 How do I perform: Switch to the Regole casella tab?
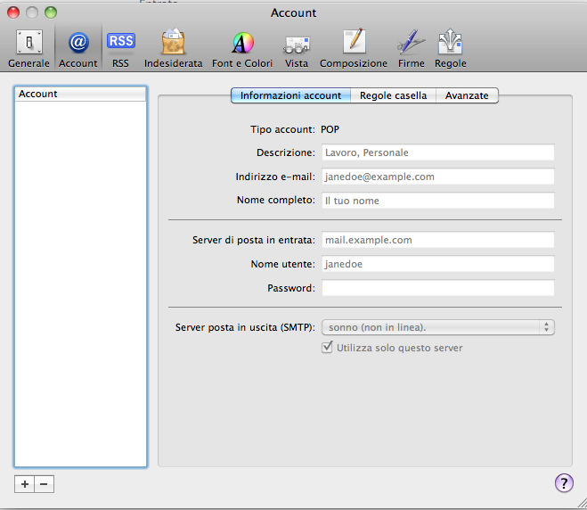[x=393, y=95]
